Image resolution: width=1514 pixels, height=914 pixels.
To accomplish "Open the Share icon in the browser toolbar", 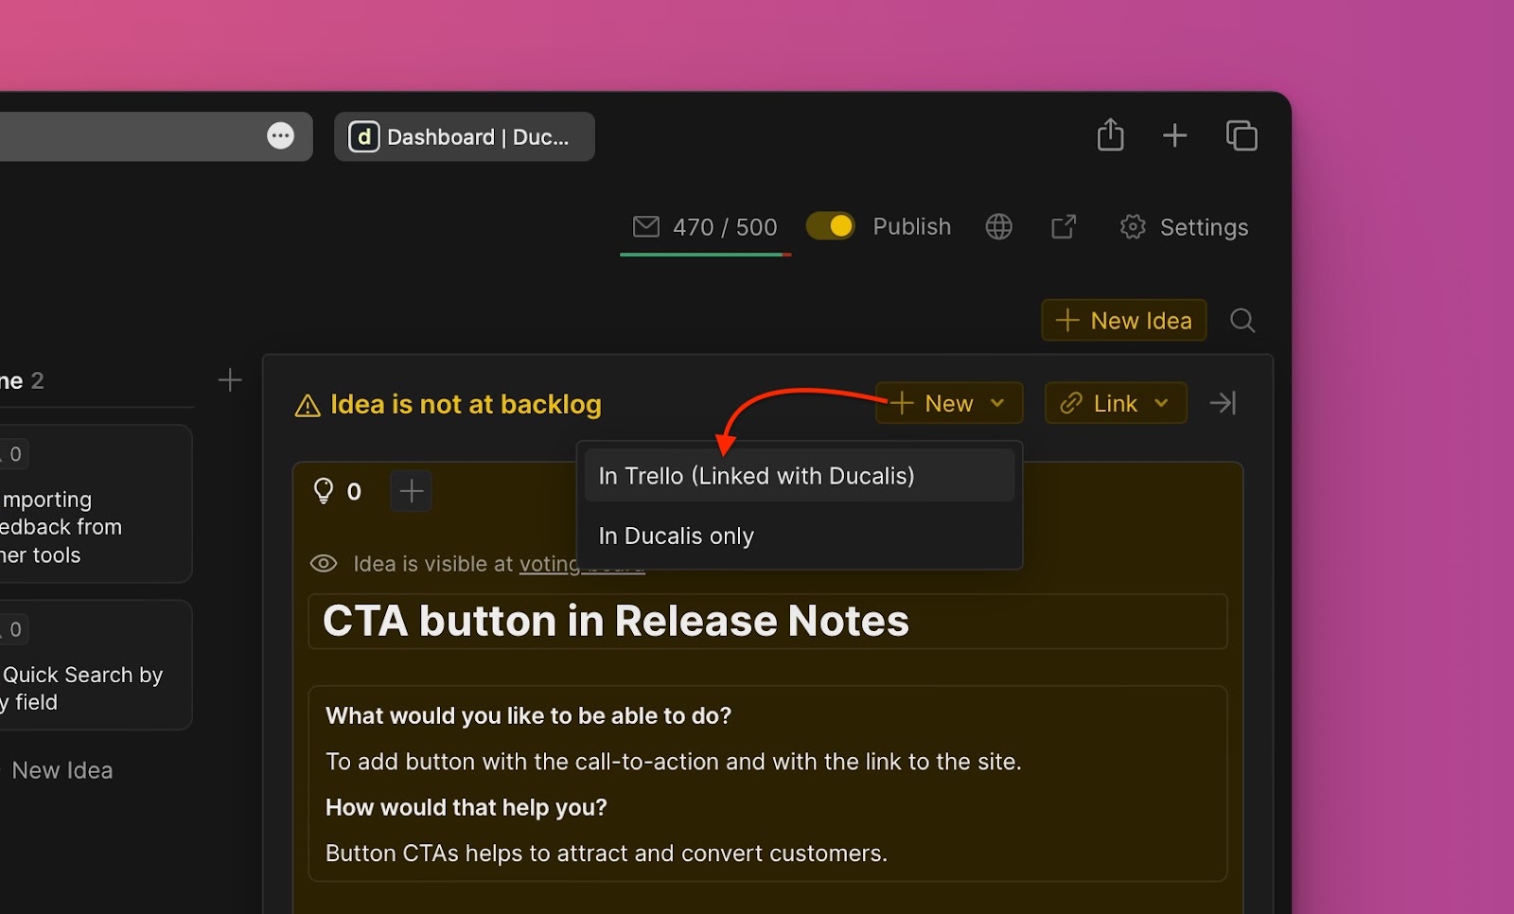I will pyautogui.click(x=1110, y=135).
